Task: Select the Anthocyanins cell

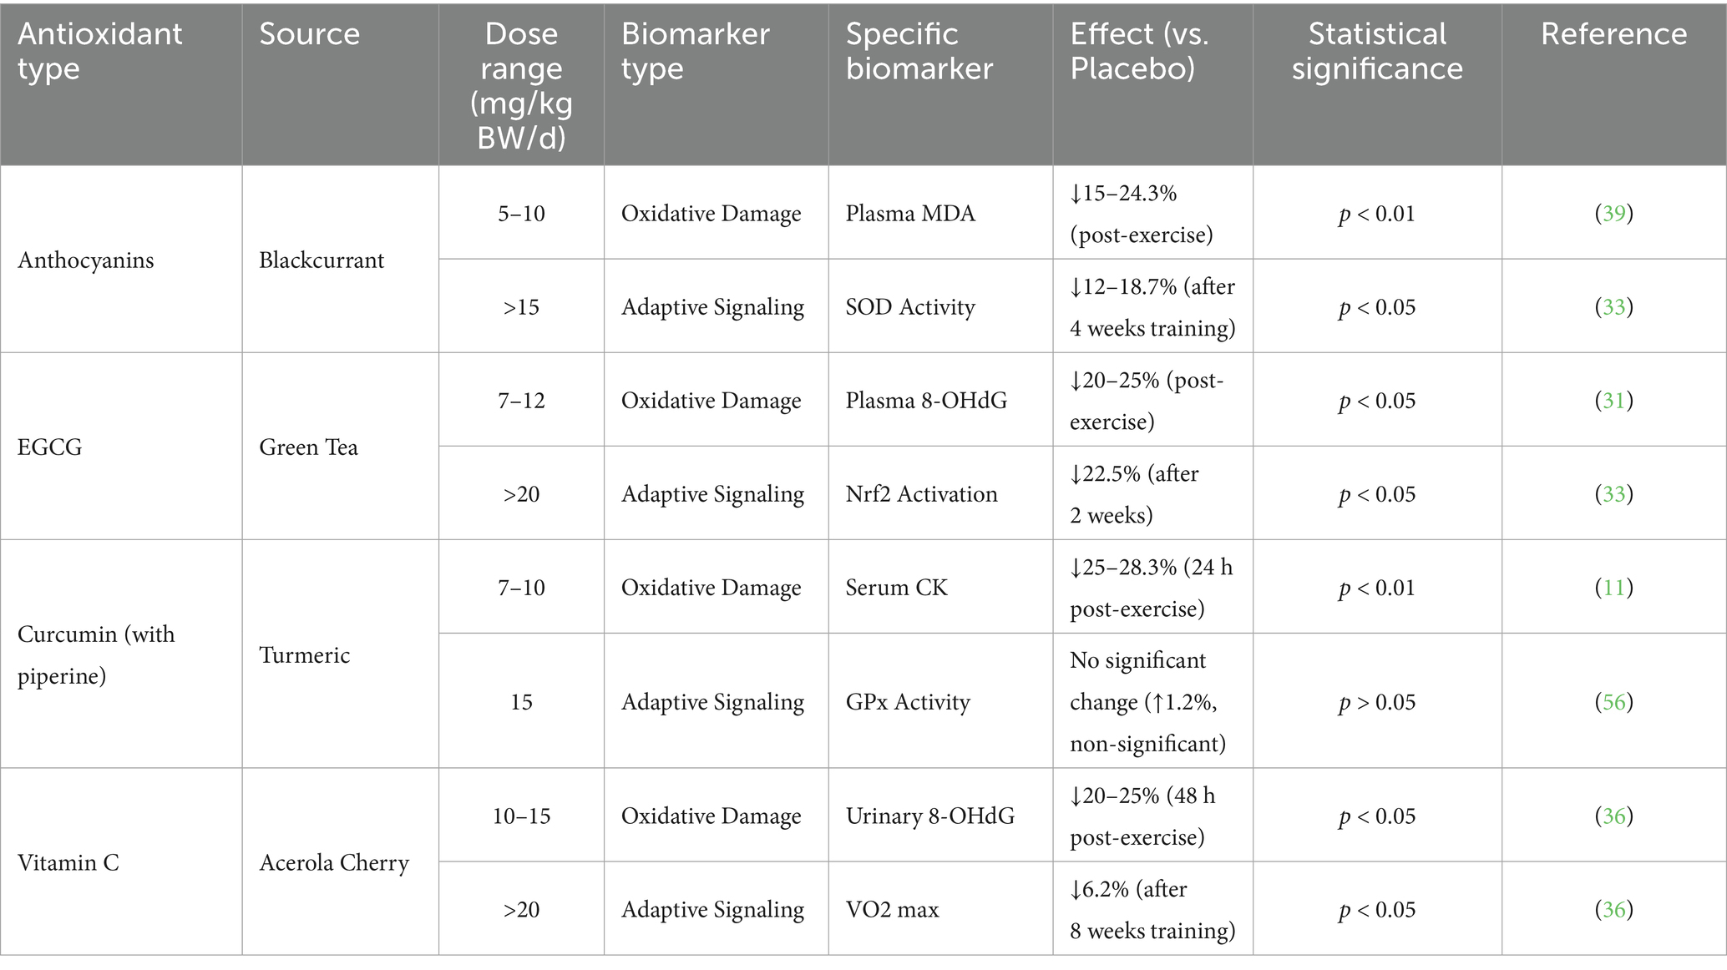Action: click(86, 260)
